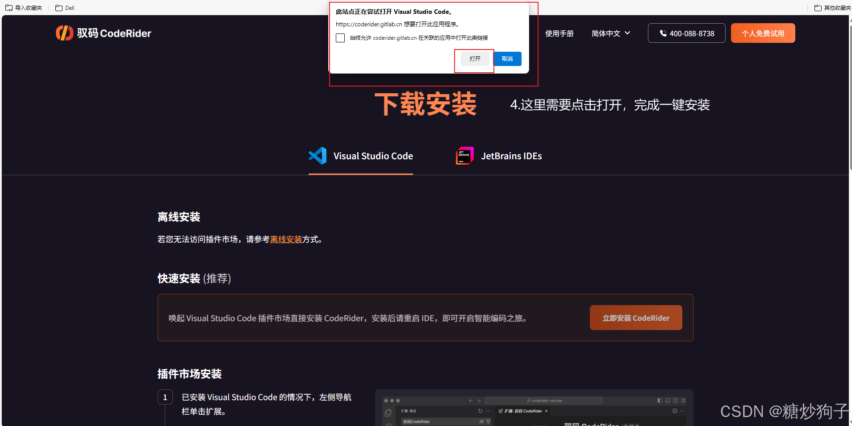Click the 立即安装 CodeRider button
Screen dimensions: 852x426
pyautogui.click(x=635, y=318)
